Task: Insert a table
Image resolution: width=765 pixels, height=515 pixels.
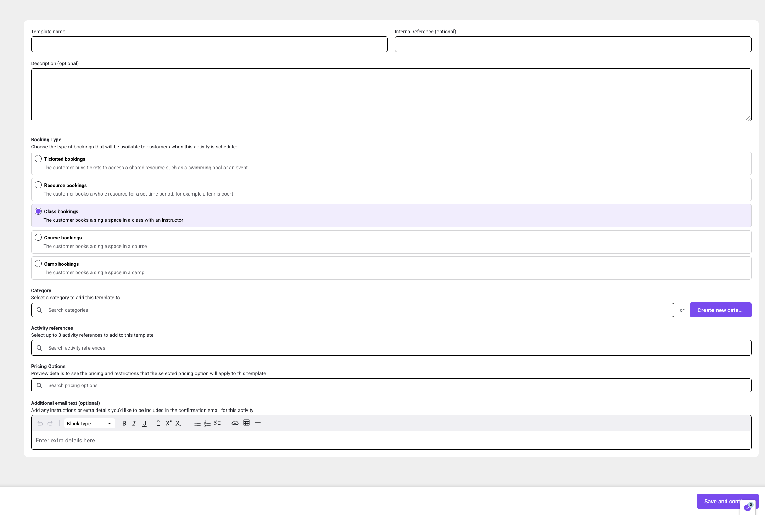Action: pos(246,423)
